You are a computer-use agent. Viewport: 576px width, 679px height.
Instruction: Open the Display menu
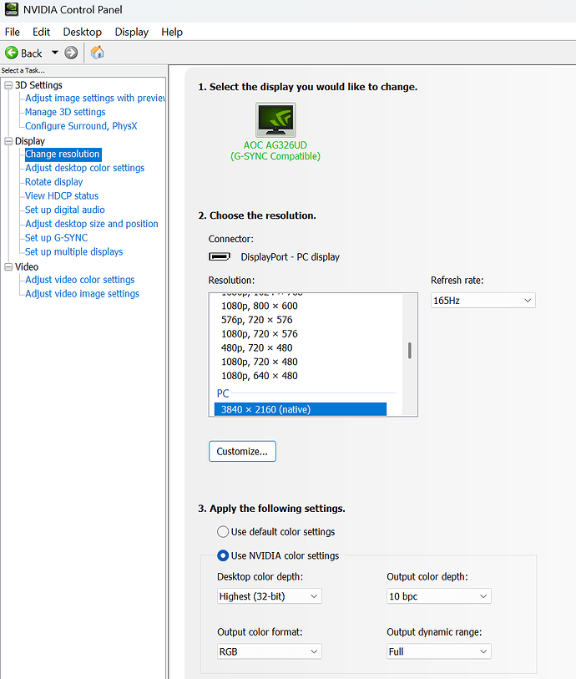[132, 32]
